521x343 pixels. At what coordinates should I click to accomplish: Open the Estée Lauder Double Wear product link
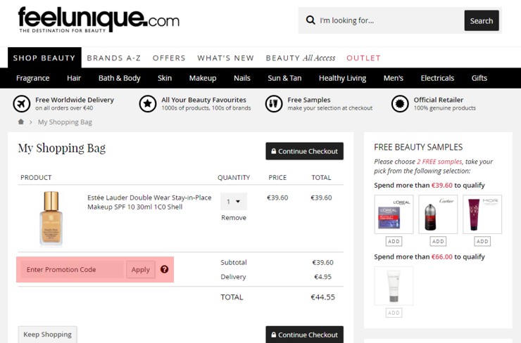click(149, 202)
